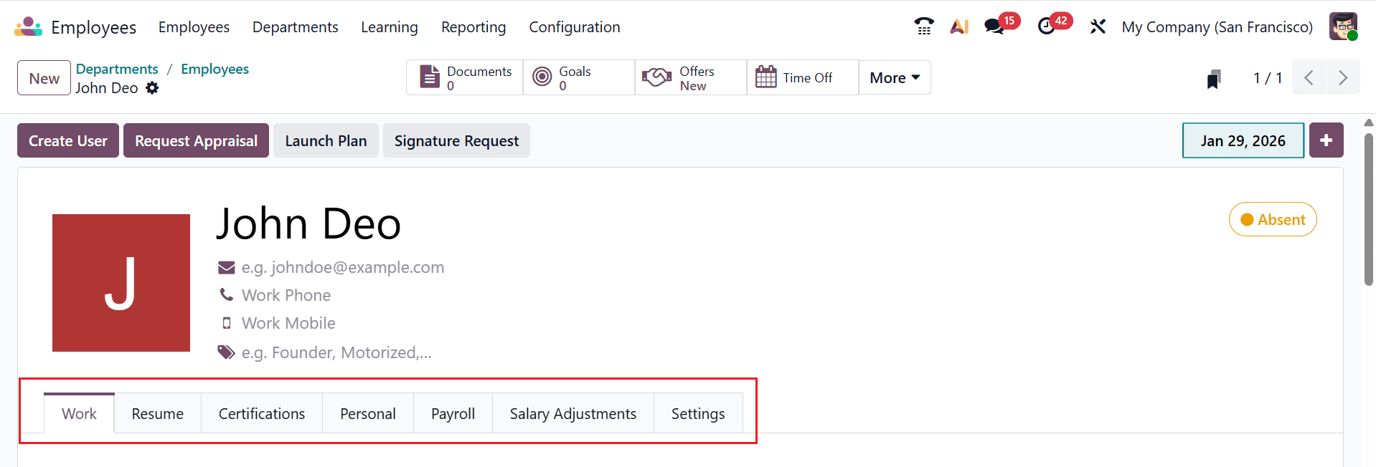Click the red J employee photo

(121, 283)
